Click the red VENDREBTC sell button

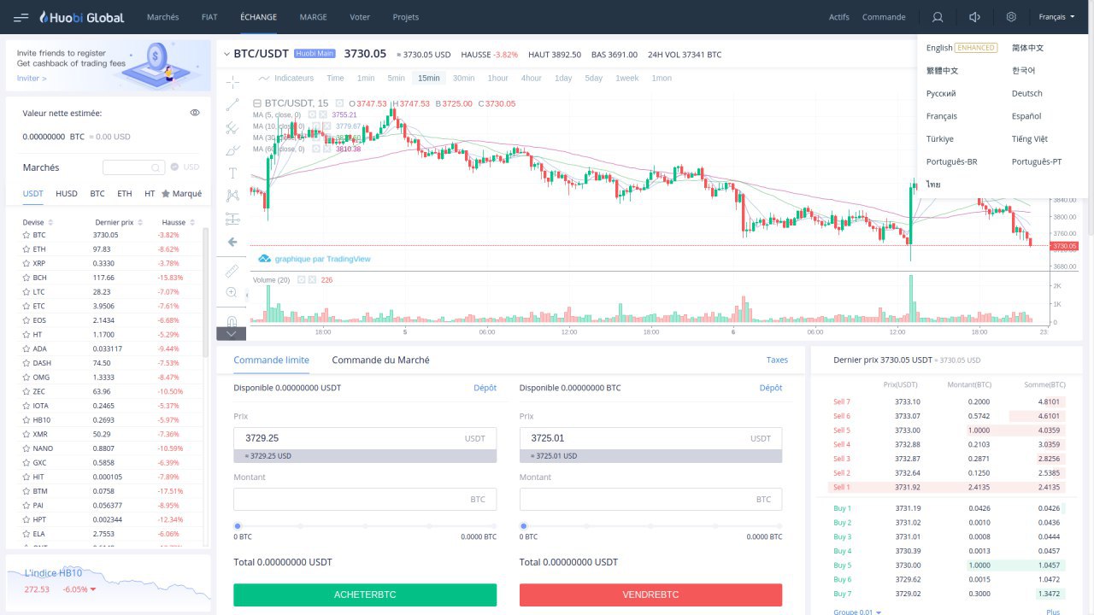[650, 594]
